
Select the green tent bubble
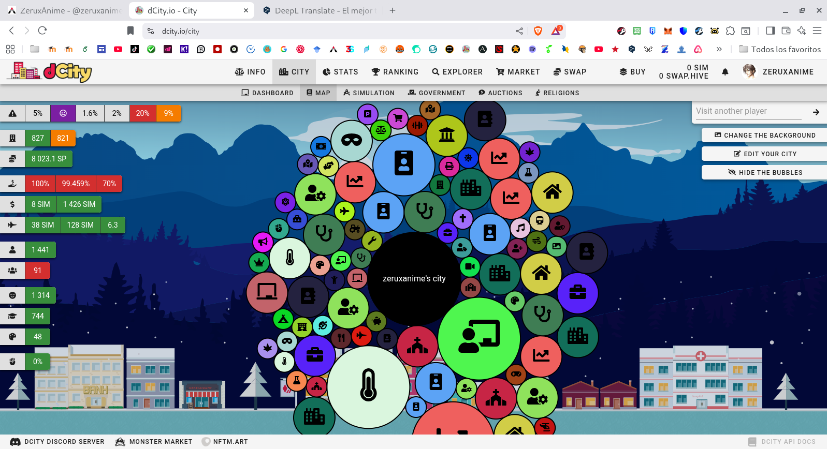(x=283, y=319)
